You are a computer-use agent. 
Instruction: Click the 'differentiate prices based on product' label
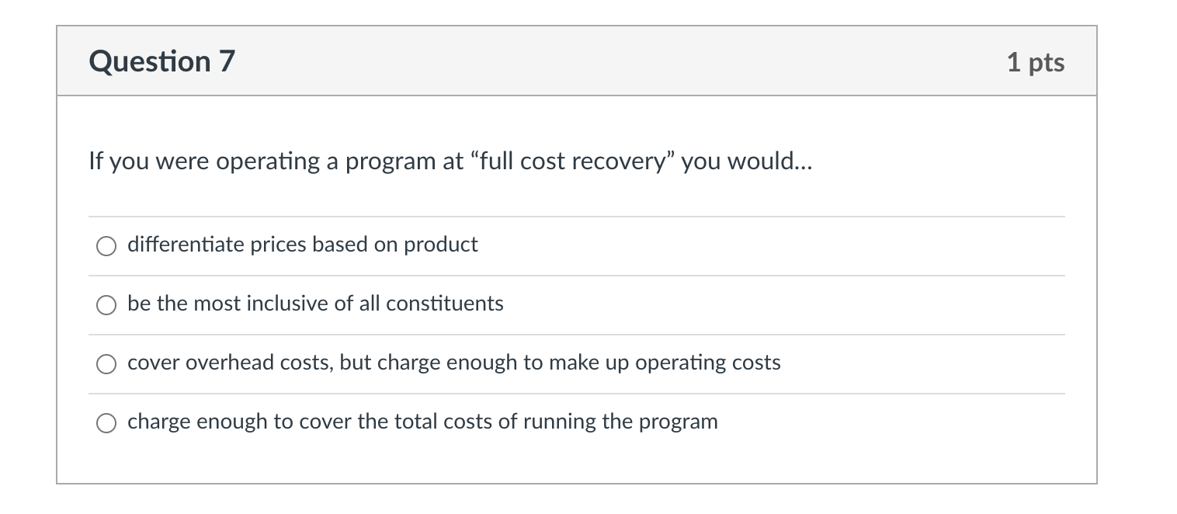[x=303, y=245]
